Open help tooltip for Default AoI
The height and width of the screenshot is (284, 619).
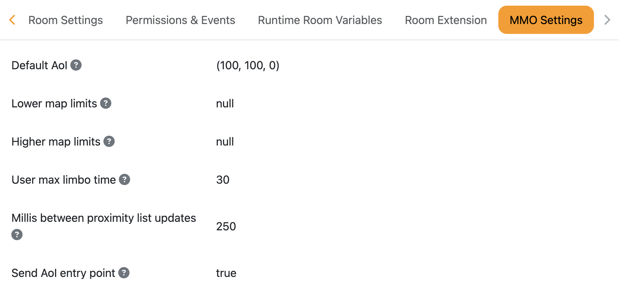tap(76, 65)
